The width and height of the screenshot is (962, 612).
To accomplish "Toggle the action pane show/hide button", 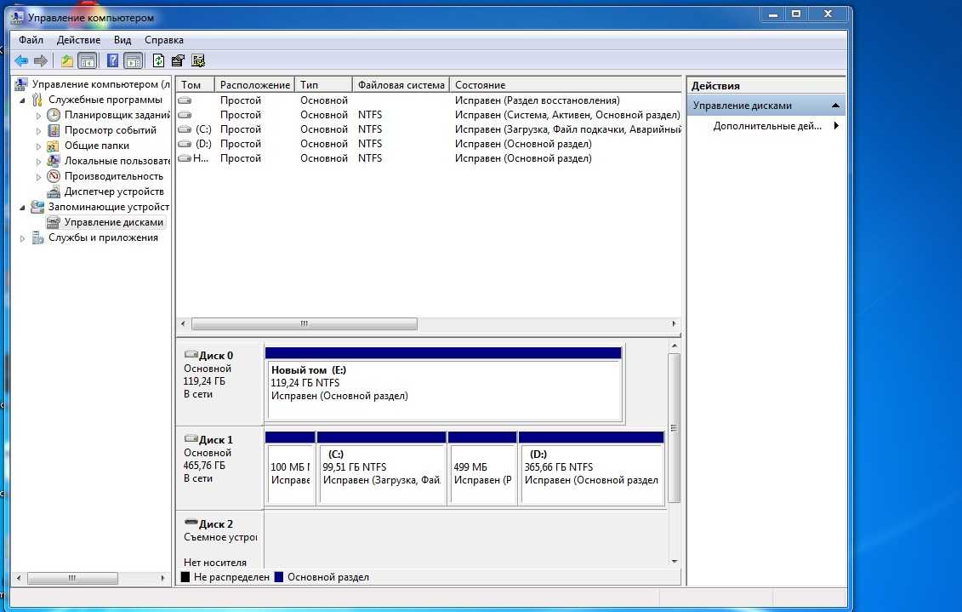I will [133, 60].
